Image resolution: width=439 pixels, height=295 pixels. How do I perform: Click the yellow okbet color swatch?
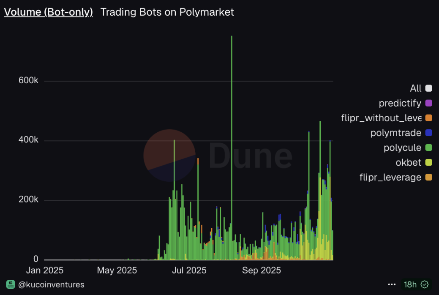click(428, 162)
